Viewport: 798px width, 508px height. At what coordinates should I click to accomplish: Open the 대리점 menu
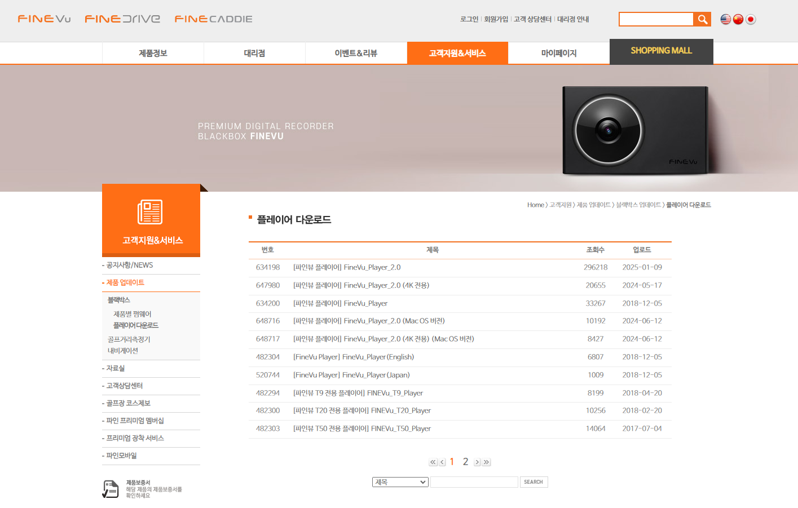pos(254,53)
